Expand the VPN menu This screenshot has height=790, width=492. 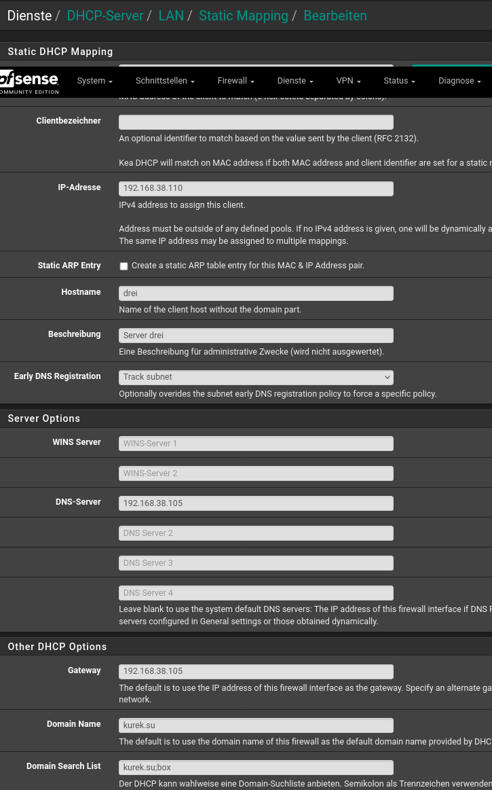348,81
